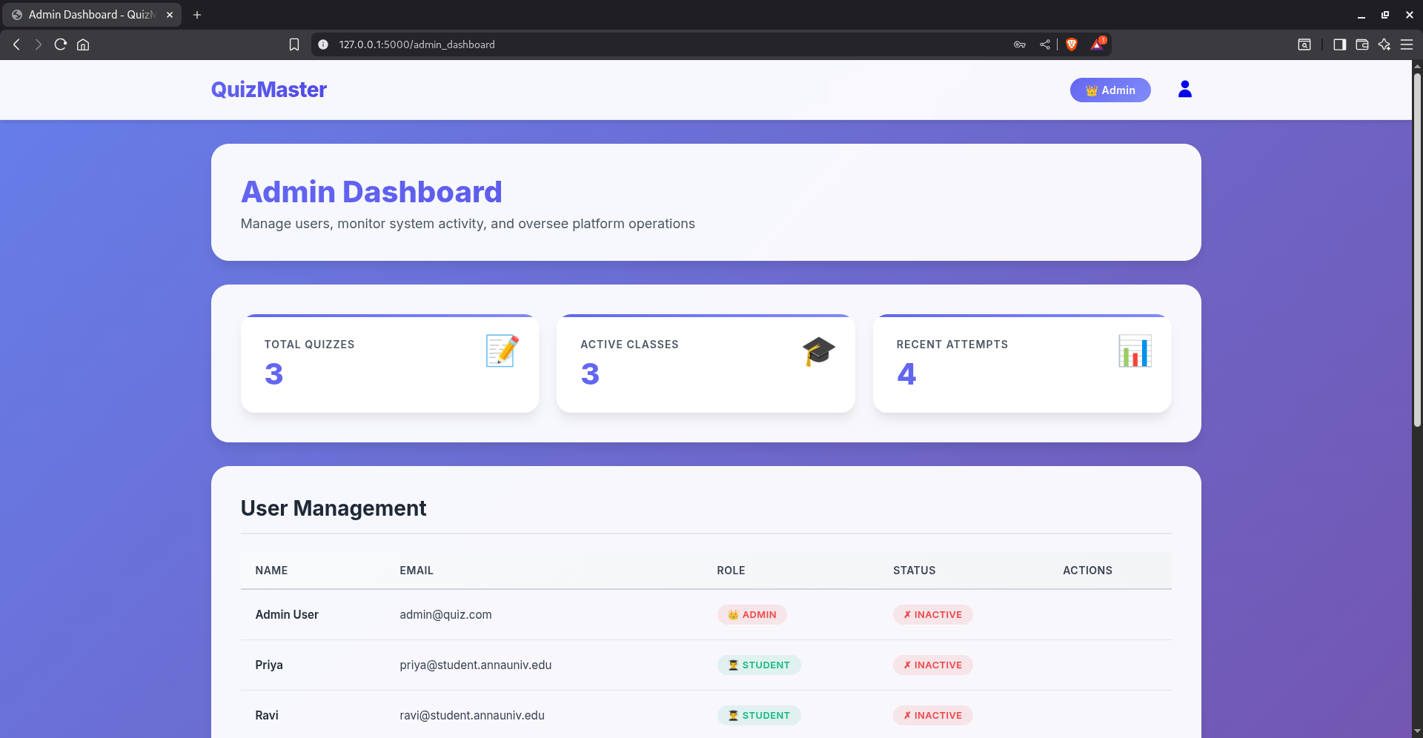
Task: Click the page vertical scrollbar thumb
Action: 1417,249
